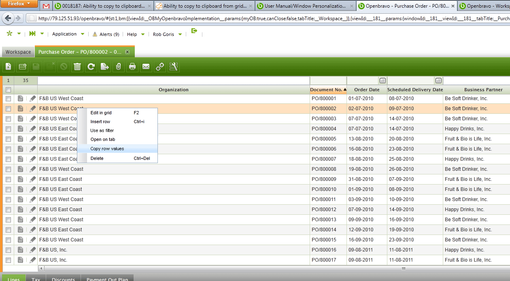Select the checkbox for row PO/800010
This screenshot has width=510, height=281.
(8, 189)
